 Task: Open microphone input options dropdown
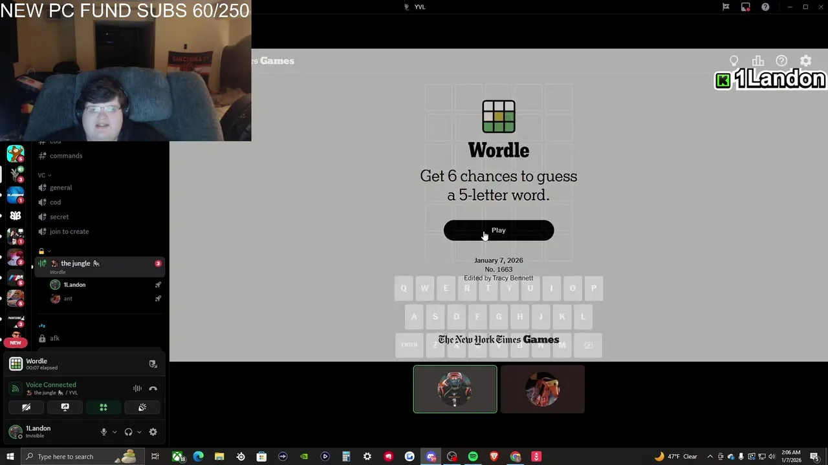point(114,432)
